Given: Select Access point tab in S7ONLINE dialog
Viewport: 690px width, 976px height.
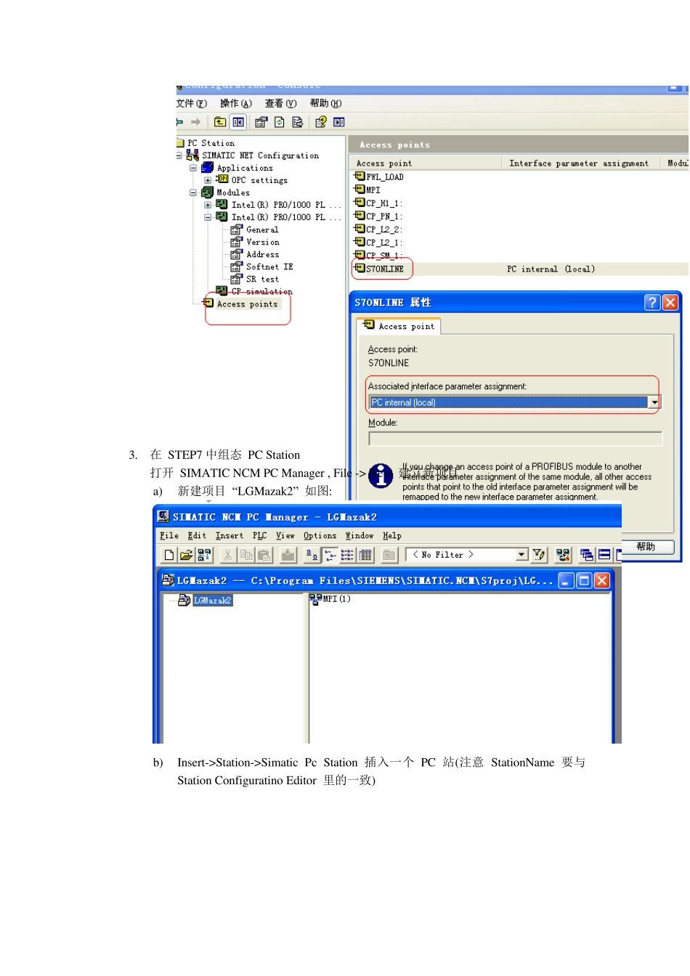Looking at the screenshot, I should pos(399,326).
